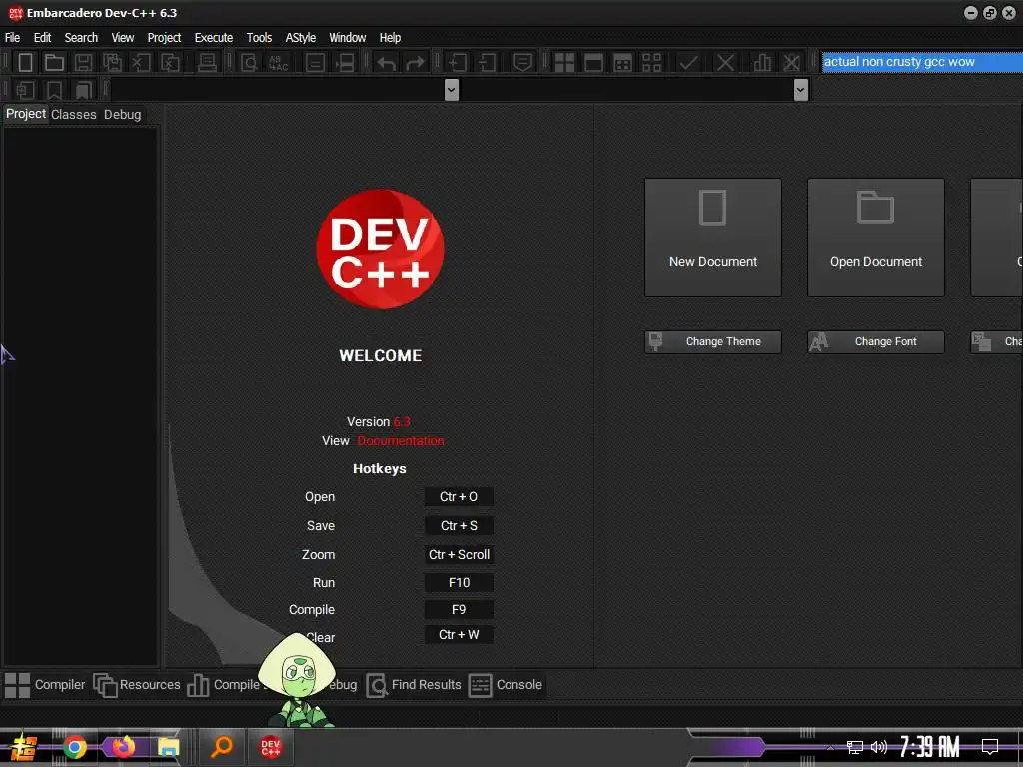Click the Rebuild All toolbar icon
This screenshot has height=767, width=1023.
point(651,63)
